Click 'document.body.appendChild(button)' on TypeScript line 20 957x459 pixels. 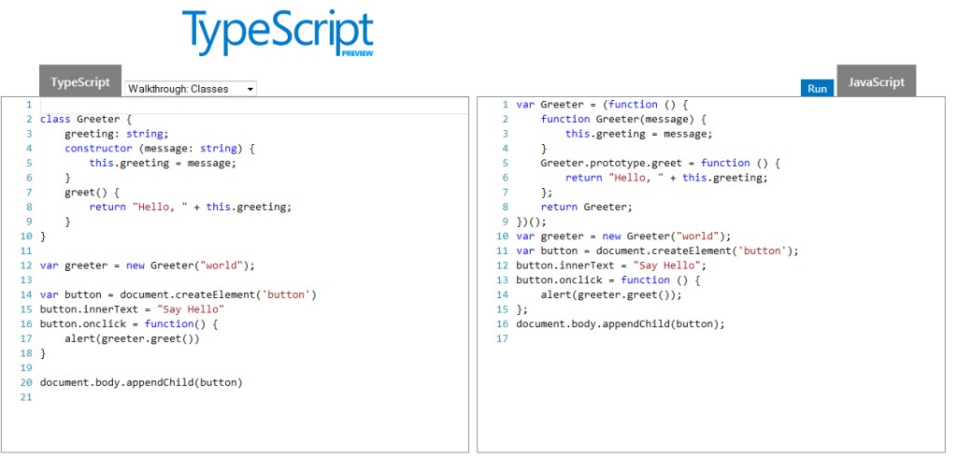tap(141, 382)
